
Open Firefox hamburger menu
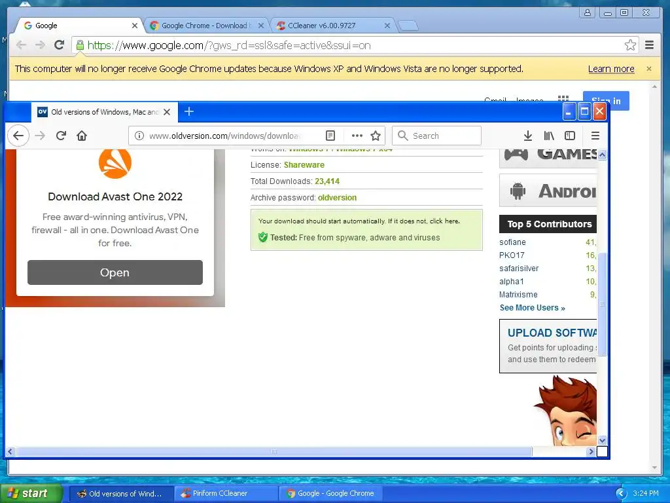595,136
